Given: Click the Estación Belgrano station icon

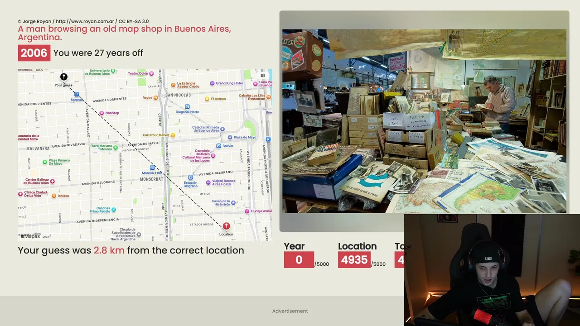Looking at the screenshot, I should (x=190, y=177).
